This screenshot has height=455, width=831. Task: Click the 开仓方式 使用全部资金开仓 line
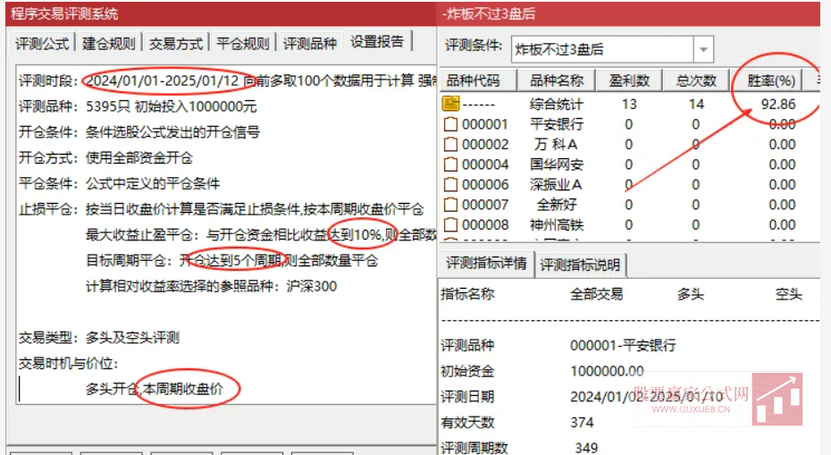pyautogui.click(x=106, y=157)
